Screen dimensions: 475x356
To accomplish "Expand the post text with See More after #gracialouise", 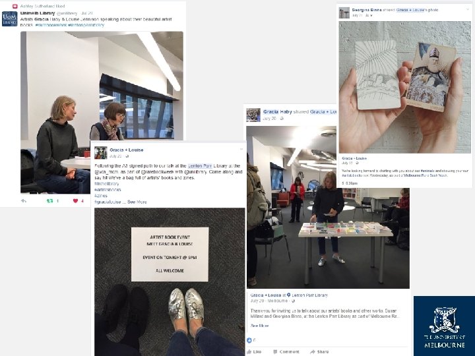I will 137,202.
